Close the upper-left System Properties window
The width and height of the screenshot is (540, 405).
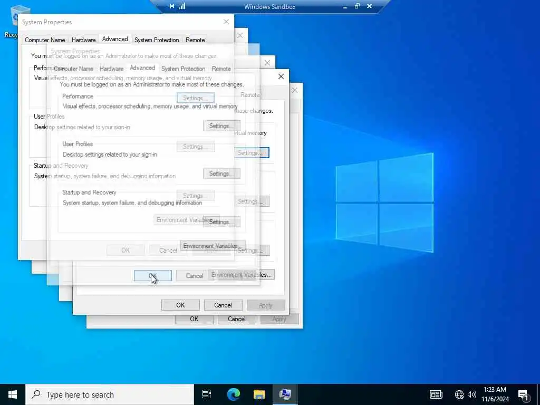(226, 22)
